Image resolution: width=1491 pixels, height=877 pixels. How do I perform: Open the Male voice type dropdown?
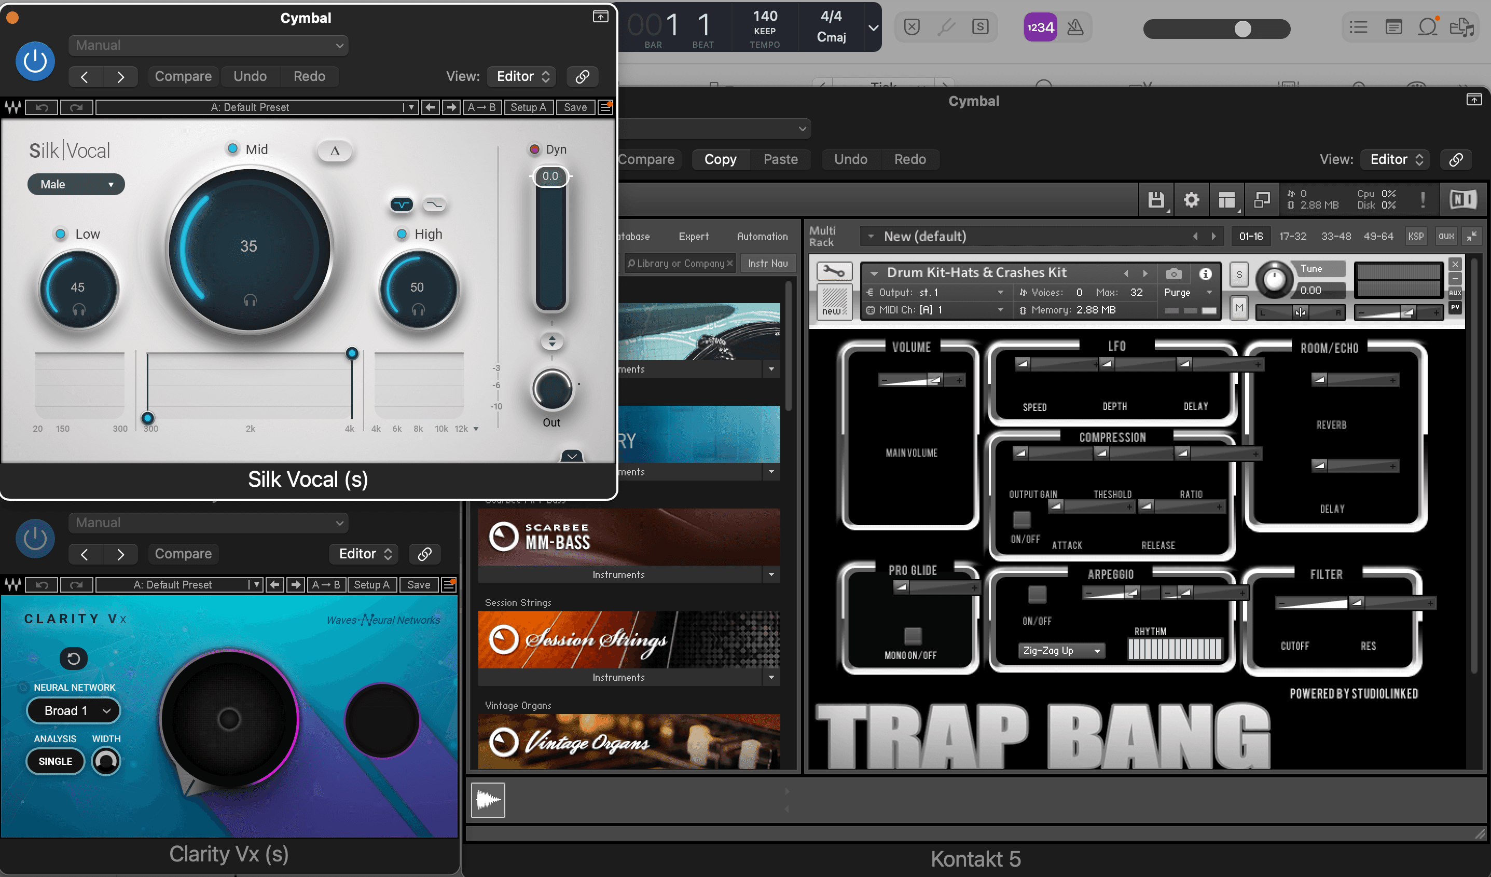click(76, 184)
